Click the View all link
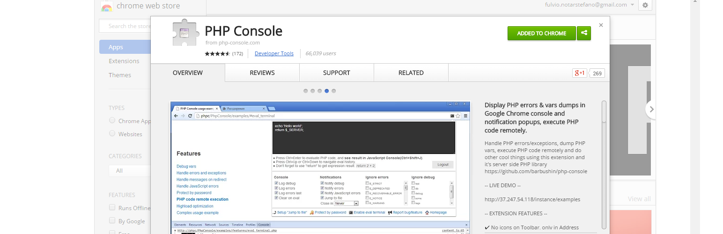This screenshot has width=723, height=234. [639, 199]
